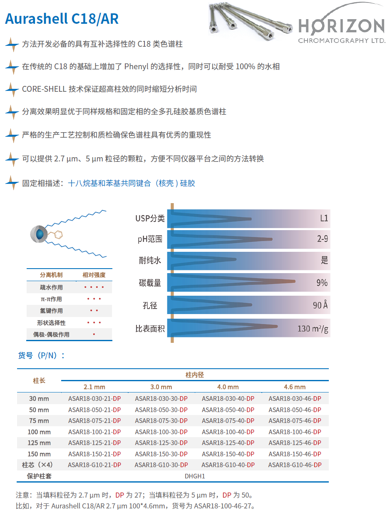390x513 pixels.
Task: Click the 柱芯（×4）row label
Action: point(39,465)
